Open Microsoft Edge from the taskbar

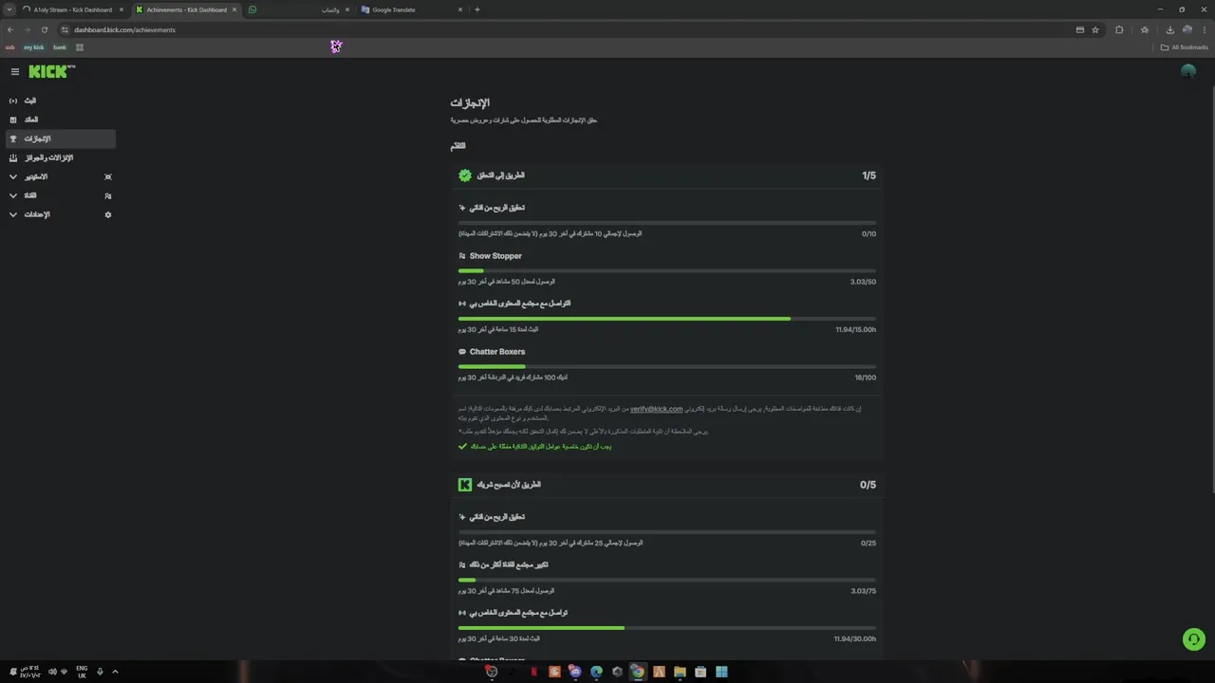(596, 672)
